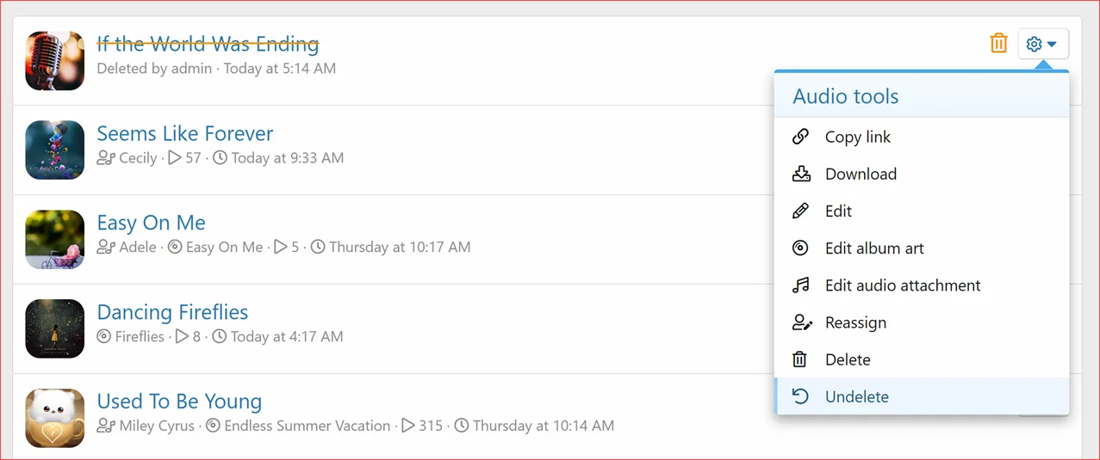Click the disc icon for Edit album art
This screenshot has height=460, width=1100.
[800, 248]
